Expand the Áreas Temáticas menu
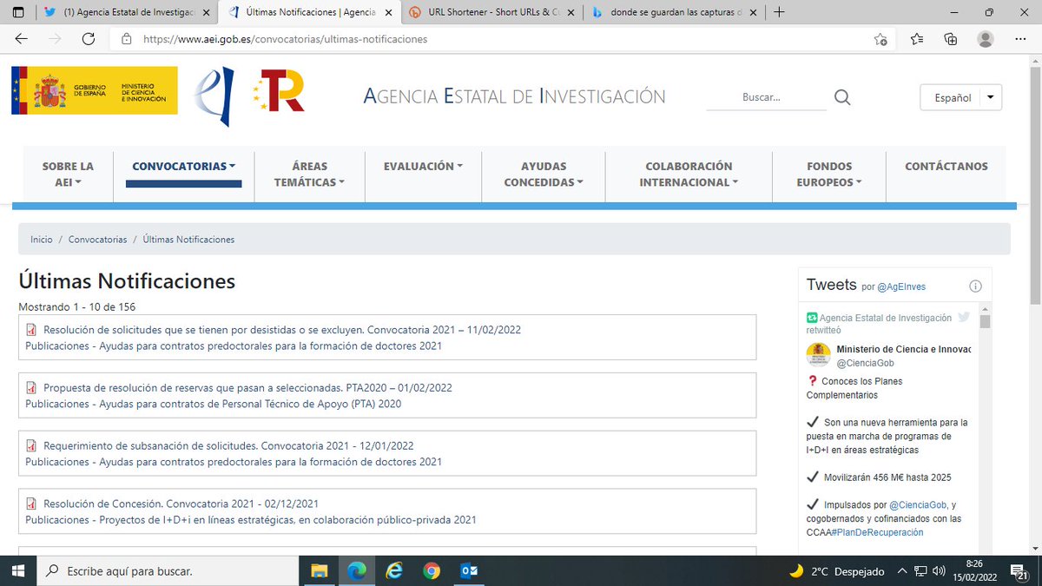 pos(309,174)
